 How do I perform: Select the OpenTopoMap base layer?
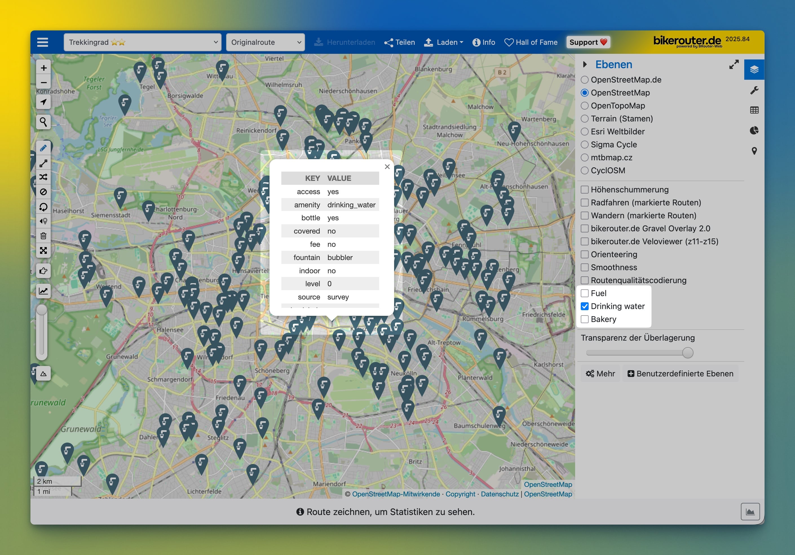[x=584, y=106]
